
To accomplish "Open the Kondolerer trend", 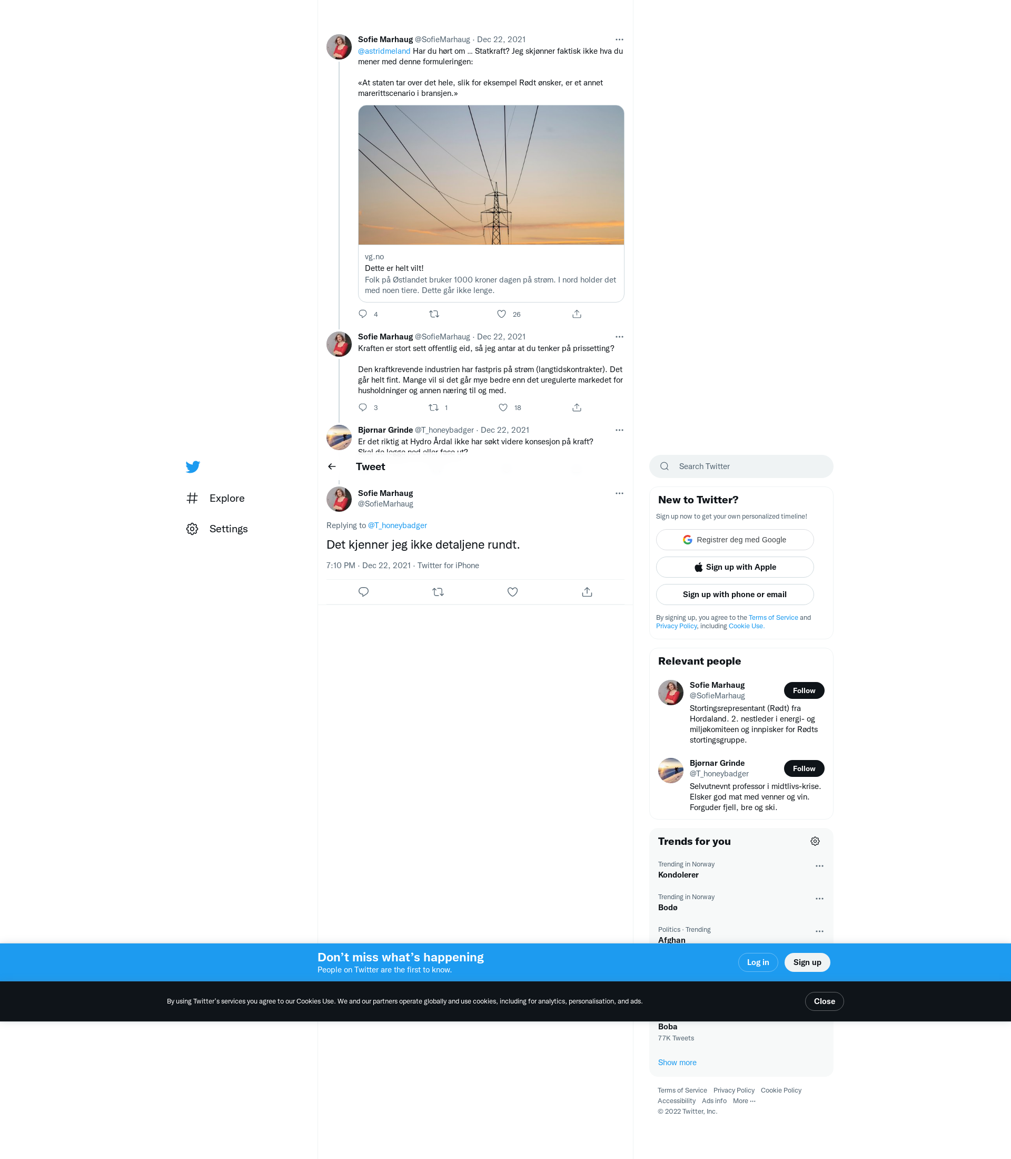I will 741,870.
